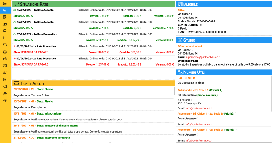Click 'Codice Fiscale: 123434565678' text
The image size is (273, 143).
tap(196, 21)
